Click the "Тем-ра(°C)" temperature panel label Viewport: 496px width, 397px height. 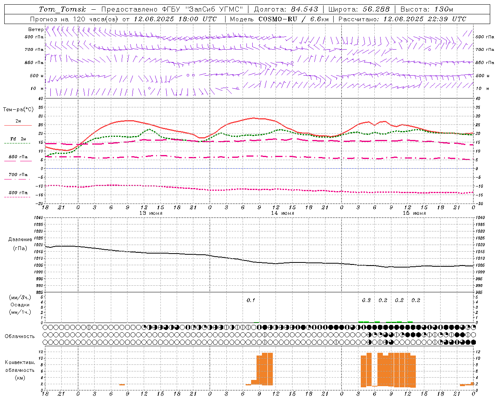(18, 110)
